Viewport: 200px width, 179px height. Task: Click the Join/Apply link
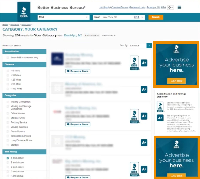pos(104,7)
